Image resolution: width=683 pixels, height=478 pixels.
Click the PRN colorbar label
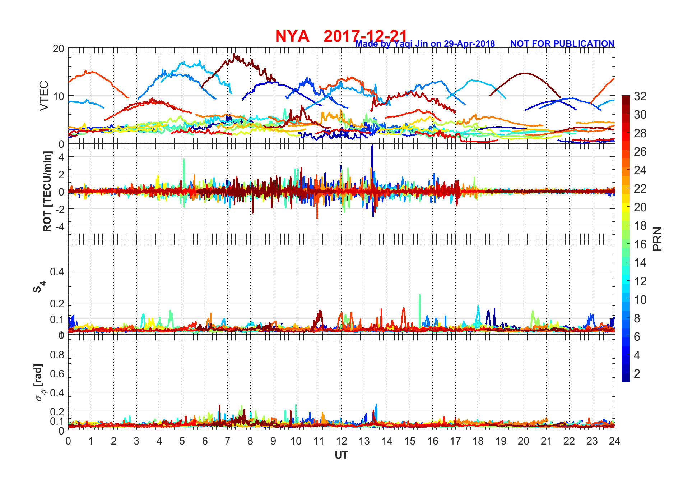(x=657, y=239)
